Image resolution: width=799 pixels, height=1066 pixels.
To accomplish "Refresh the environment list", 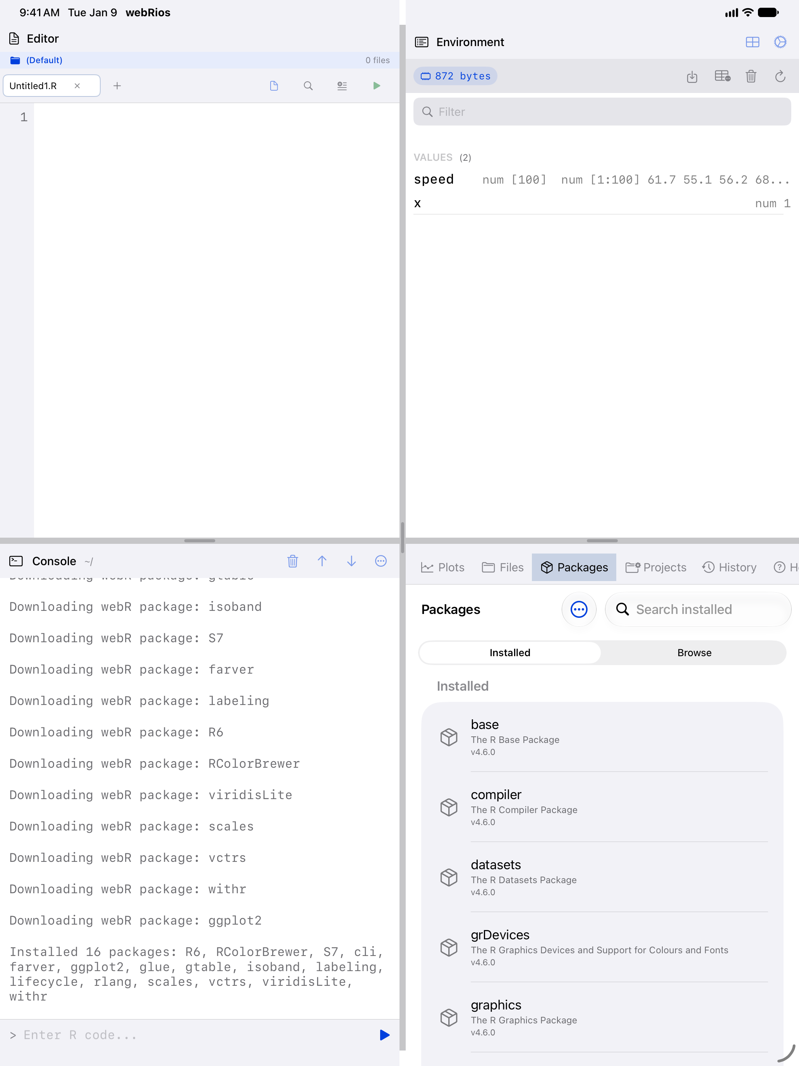I will (780, 76).
